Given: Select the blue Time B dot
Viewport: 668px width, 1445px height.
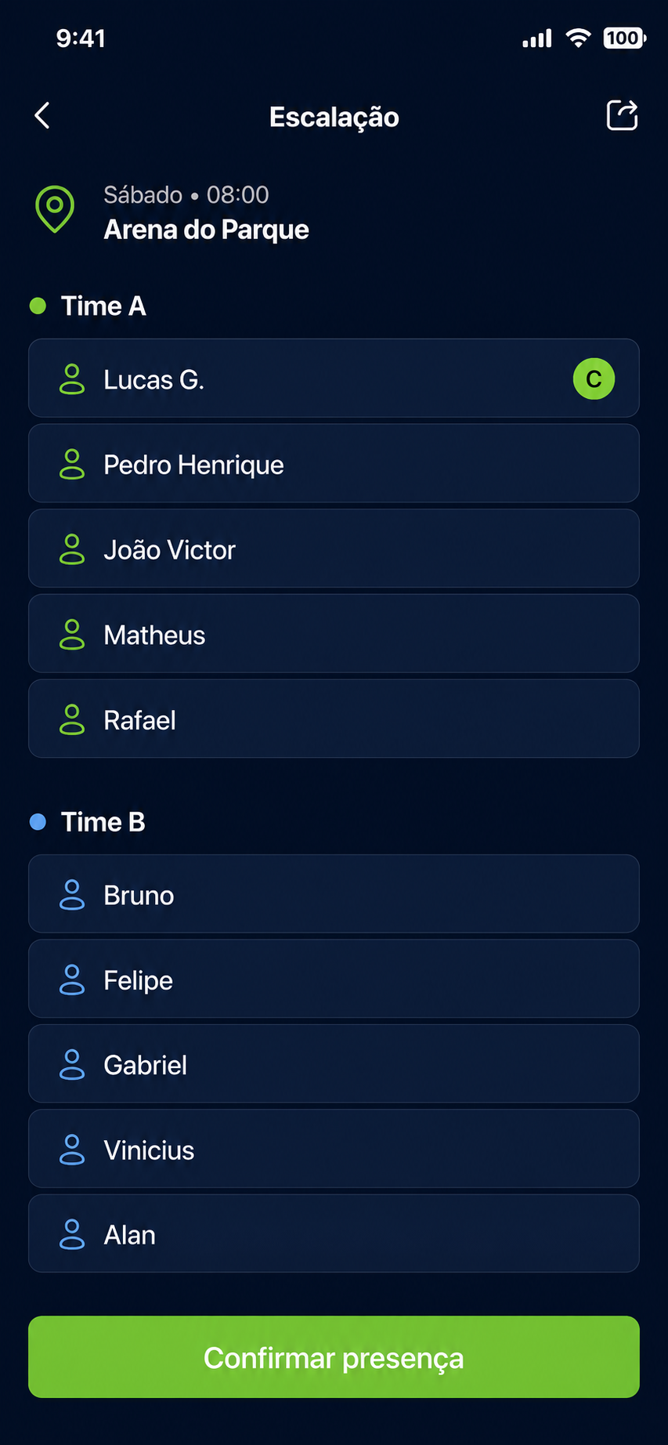Looking at the screenshot, I should [x=38, y=822].
